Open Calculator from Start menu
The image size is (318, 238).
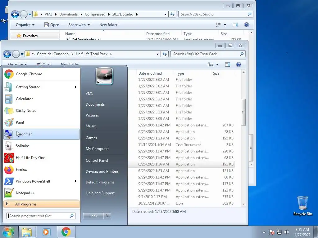[42, 99]
